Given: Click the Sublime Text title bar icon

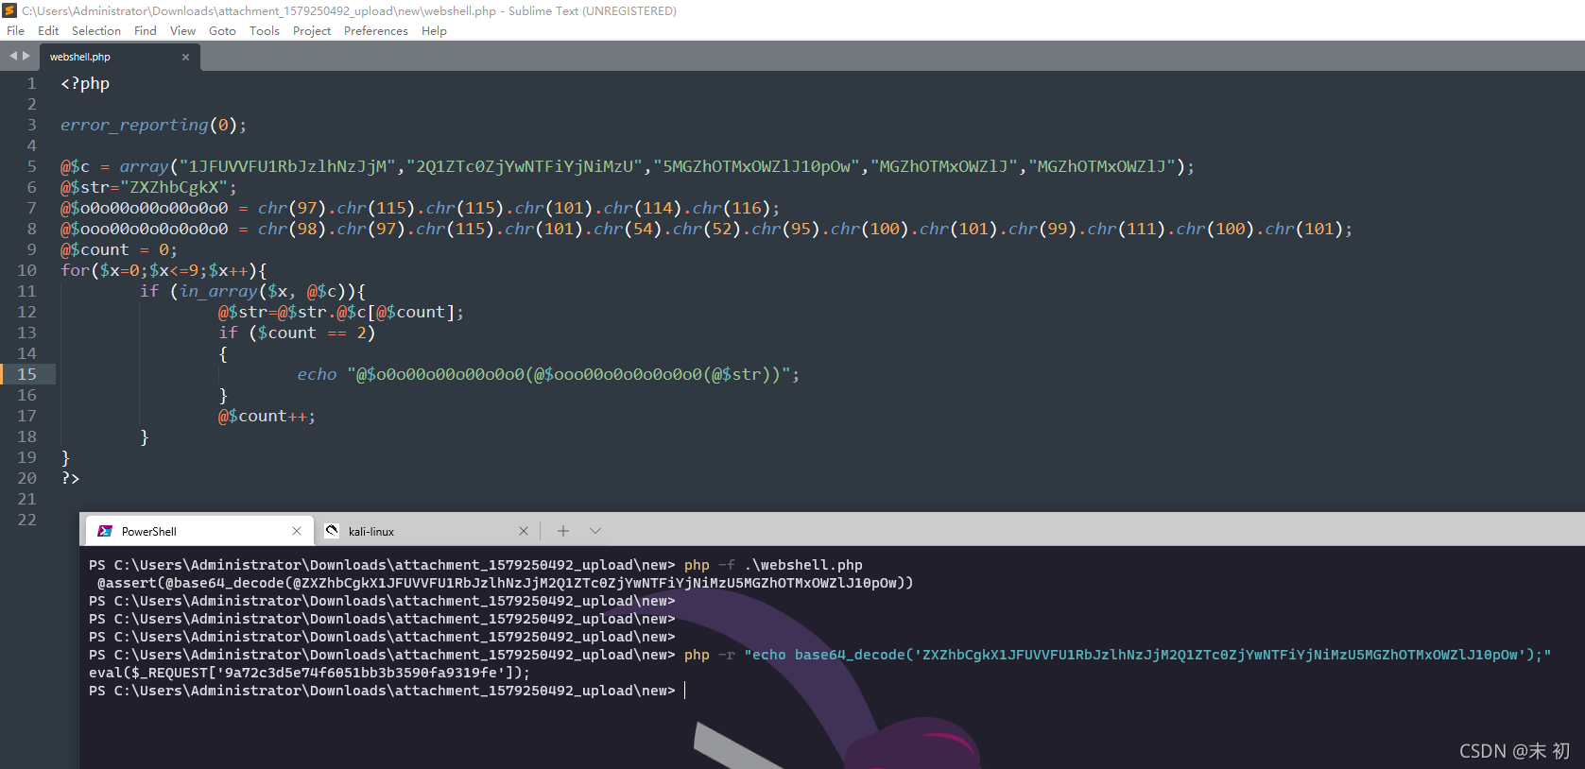Looking at the screenshot, I should (x=10, y=10).
